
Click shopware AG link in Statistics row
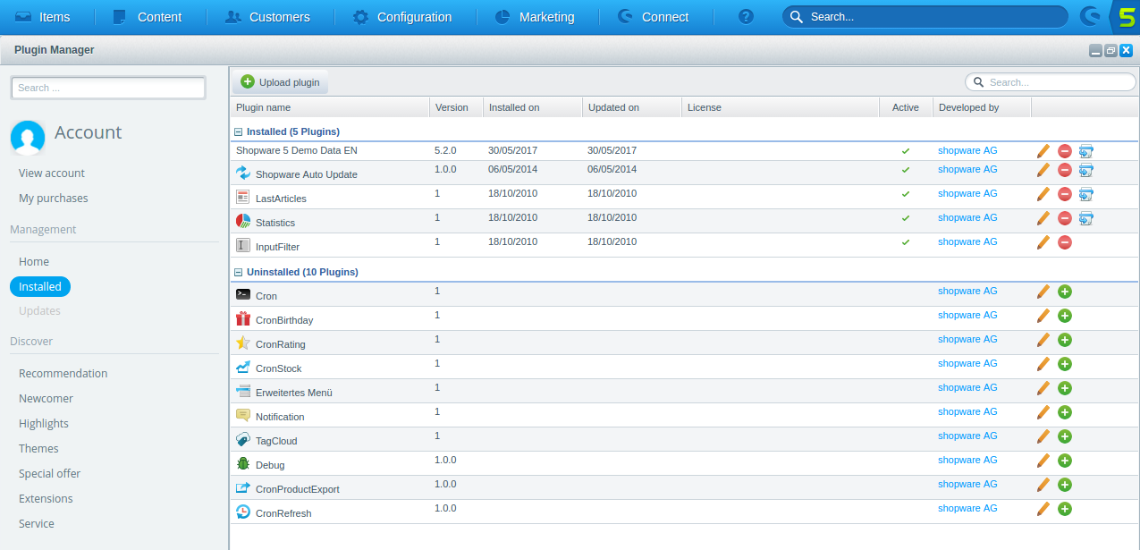coord(967,217)
